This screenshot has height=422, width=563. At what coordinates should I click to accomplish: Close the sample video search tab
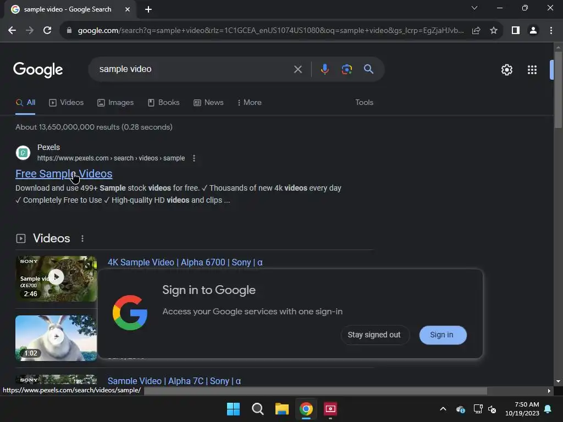[x=128, y=9]
